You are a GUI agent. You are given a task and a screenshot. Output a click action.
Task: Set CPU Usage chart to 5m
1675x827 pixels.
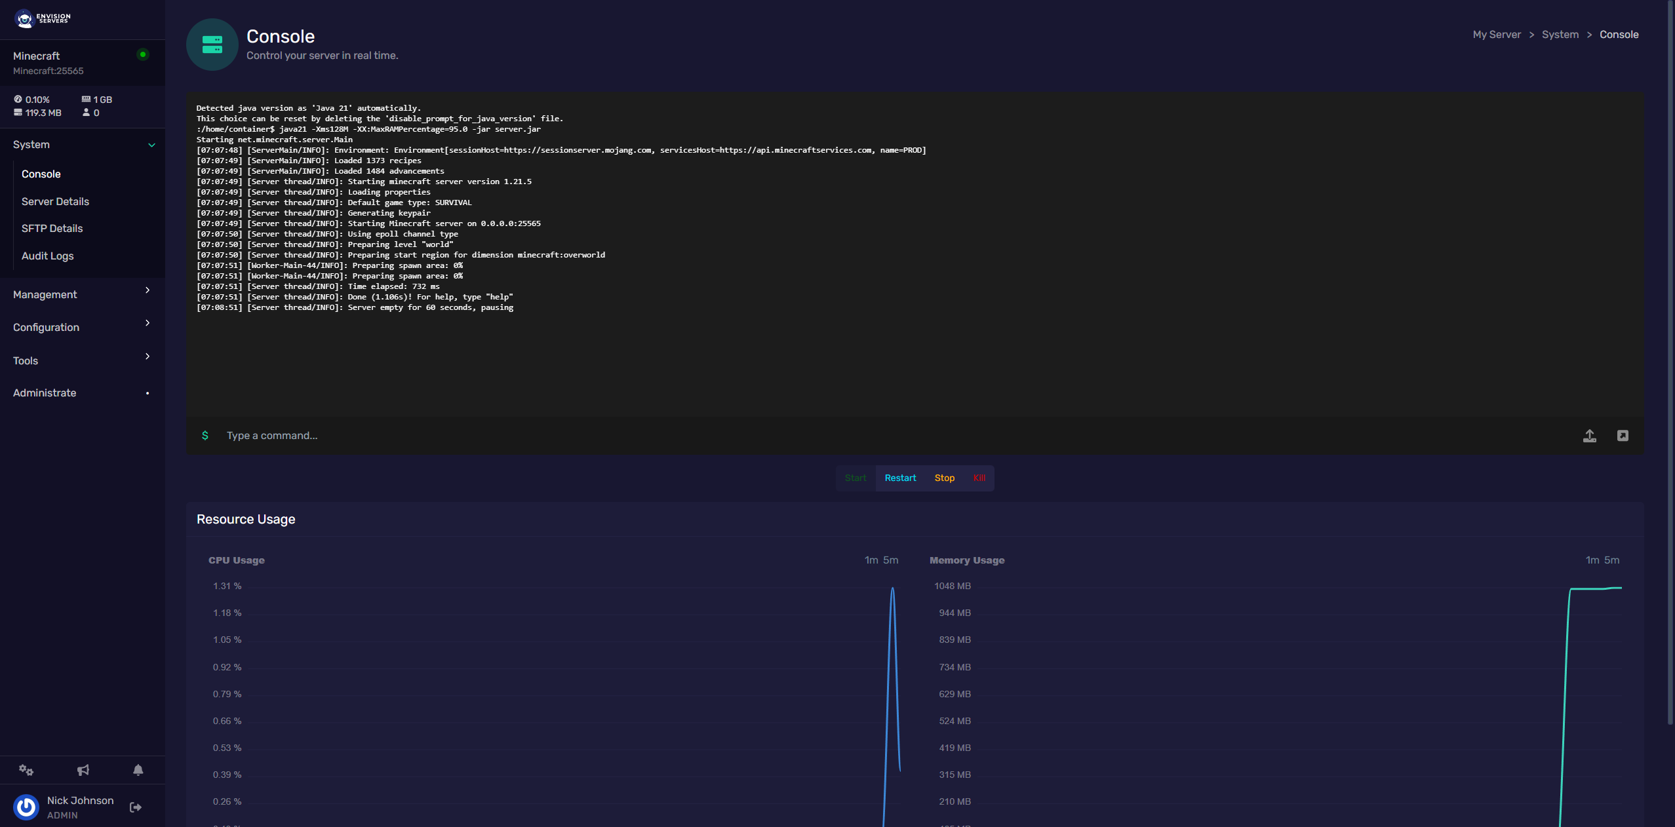[890, 560]
